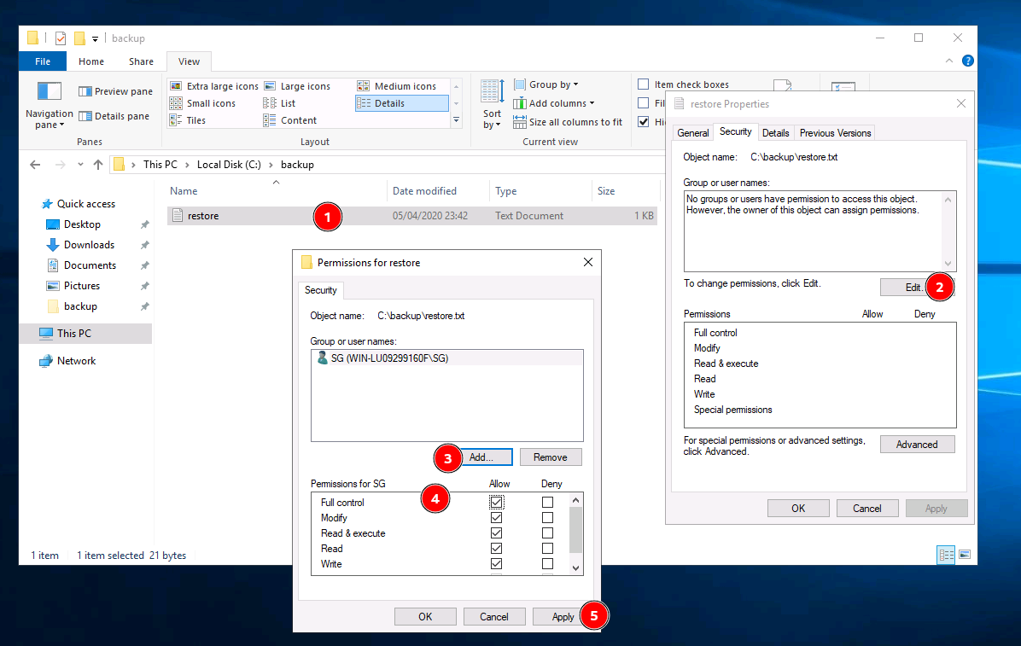Open Advanced settings in restore Properties
Image resolution: width=1021 pixels, height=646 pixels.
click(917, 444)
